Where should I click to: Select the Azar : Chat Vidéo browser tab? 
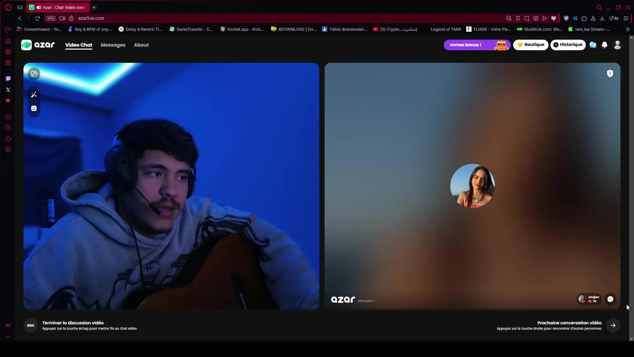tap(58, 7)
